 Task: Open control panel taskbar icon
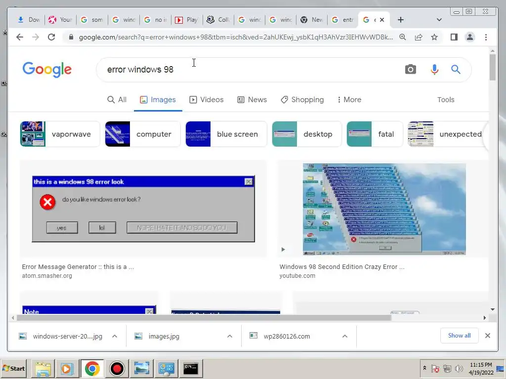click(x=166, y=369)
